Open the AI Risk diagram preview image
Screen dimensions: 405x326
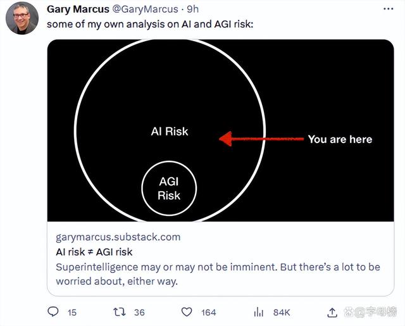pyautogui.click(x=221, y=130)
